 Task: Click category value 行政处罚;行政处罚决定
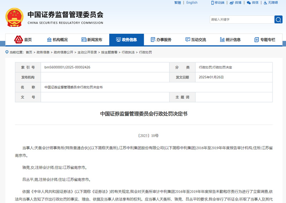coord(216,67)
